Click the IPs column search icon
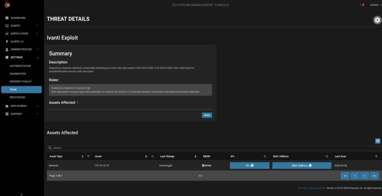Image resolution: width=382 pixels, height=196 pixels. tap(265, 156)
